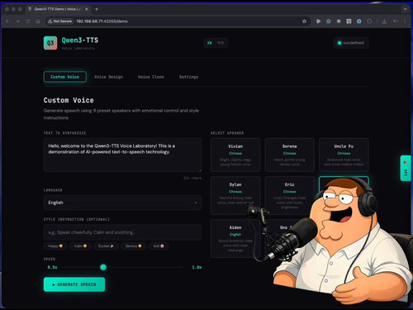Screen dimensions: 413x310
Task: Click the '114 chars' character count
Action: 192,178
